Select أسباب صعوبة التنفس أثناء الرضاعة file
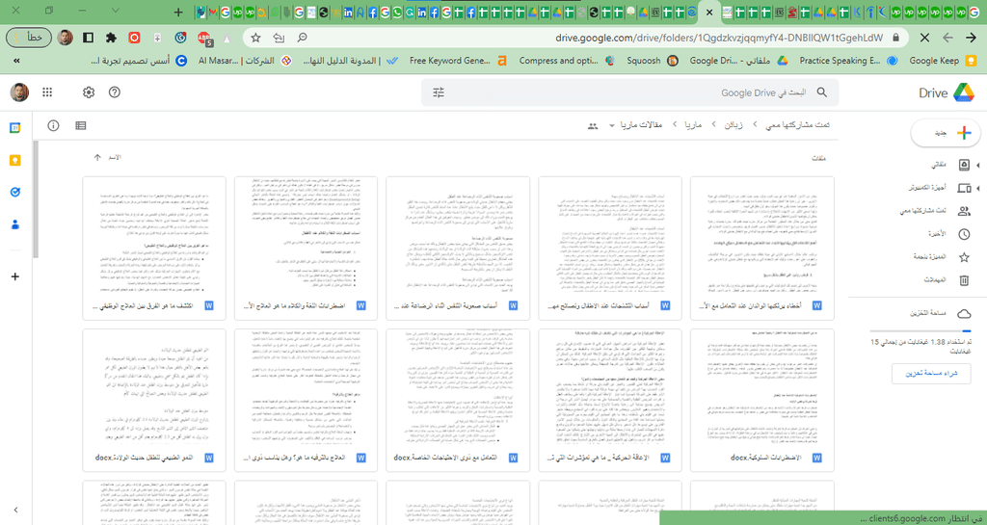Image resolution: width=987 pixels, height=525 pixels. point(458,249)
